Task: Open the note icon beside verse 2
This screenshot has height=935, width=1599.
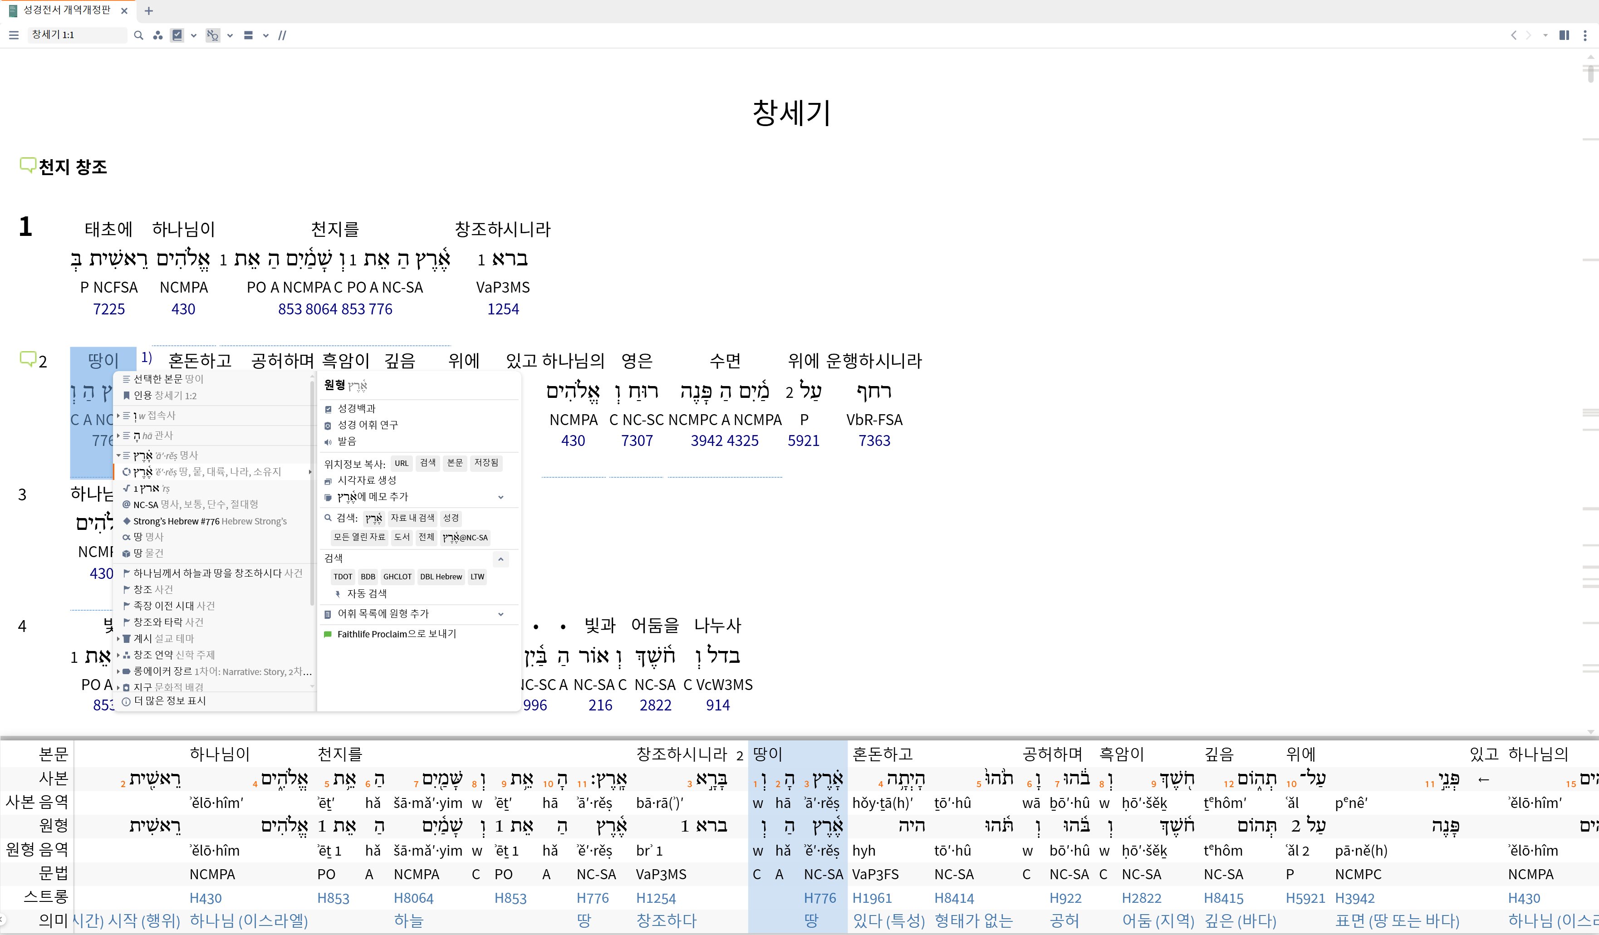Action: pyautogui.click(x=27, y=360)
